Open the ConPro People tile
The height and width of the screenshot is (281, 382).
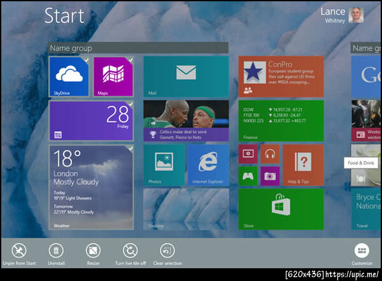pyautogui.click(x=281, y=76)
